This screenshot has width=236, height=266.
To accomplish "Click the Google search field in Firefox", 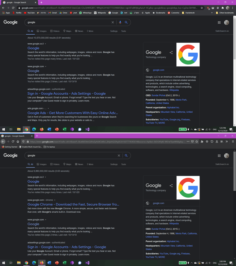I will pyautogui.click(x=71, y=155).
